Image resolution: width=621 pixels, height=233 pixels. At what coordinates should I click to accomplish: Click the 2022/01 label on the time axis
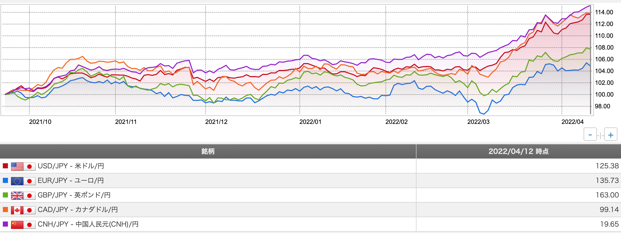click(x=310, y=122)
